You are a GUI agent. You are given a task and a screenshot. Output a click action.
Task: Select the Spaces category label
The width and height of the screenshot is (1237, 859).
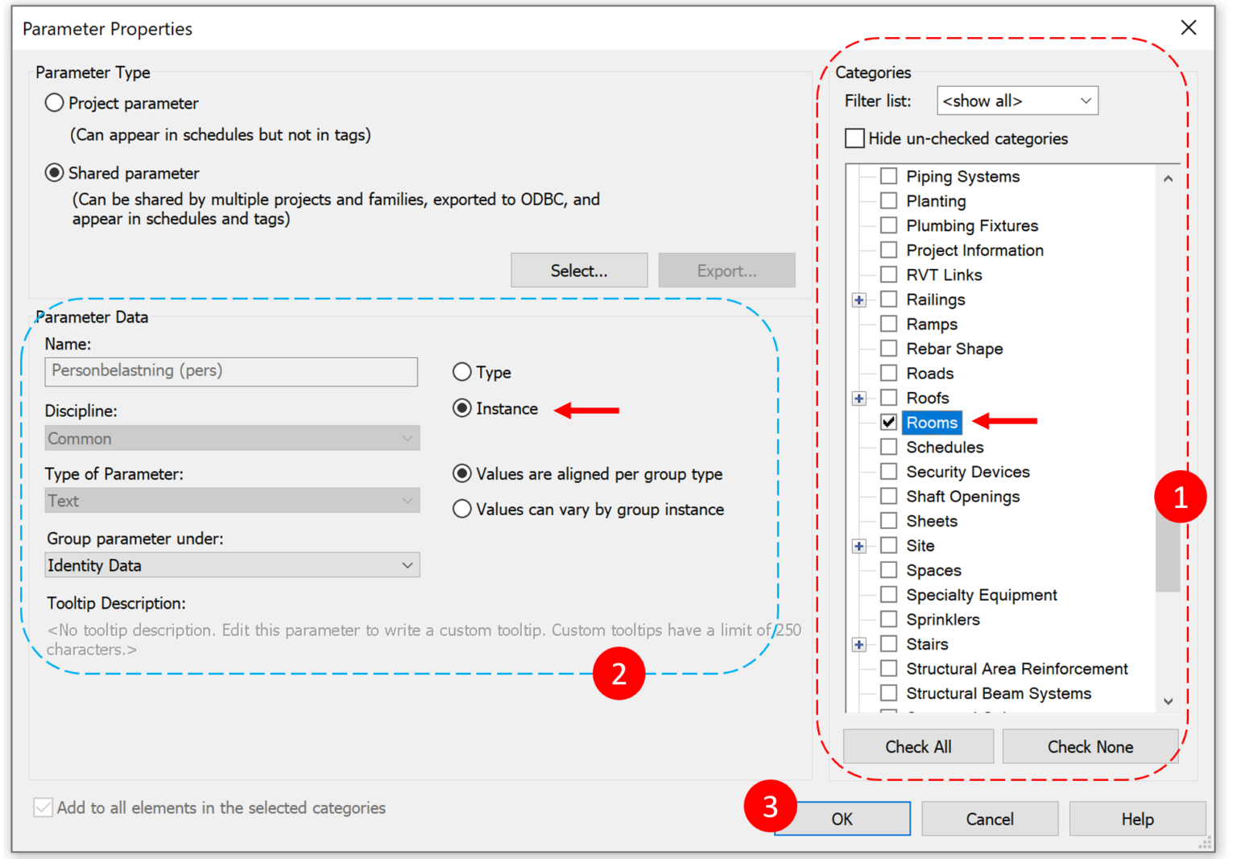pyautogui.click(x=933, y=570)
